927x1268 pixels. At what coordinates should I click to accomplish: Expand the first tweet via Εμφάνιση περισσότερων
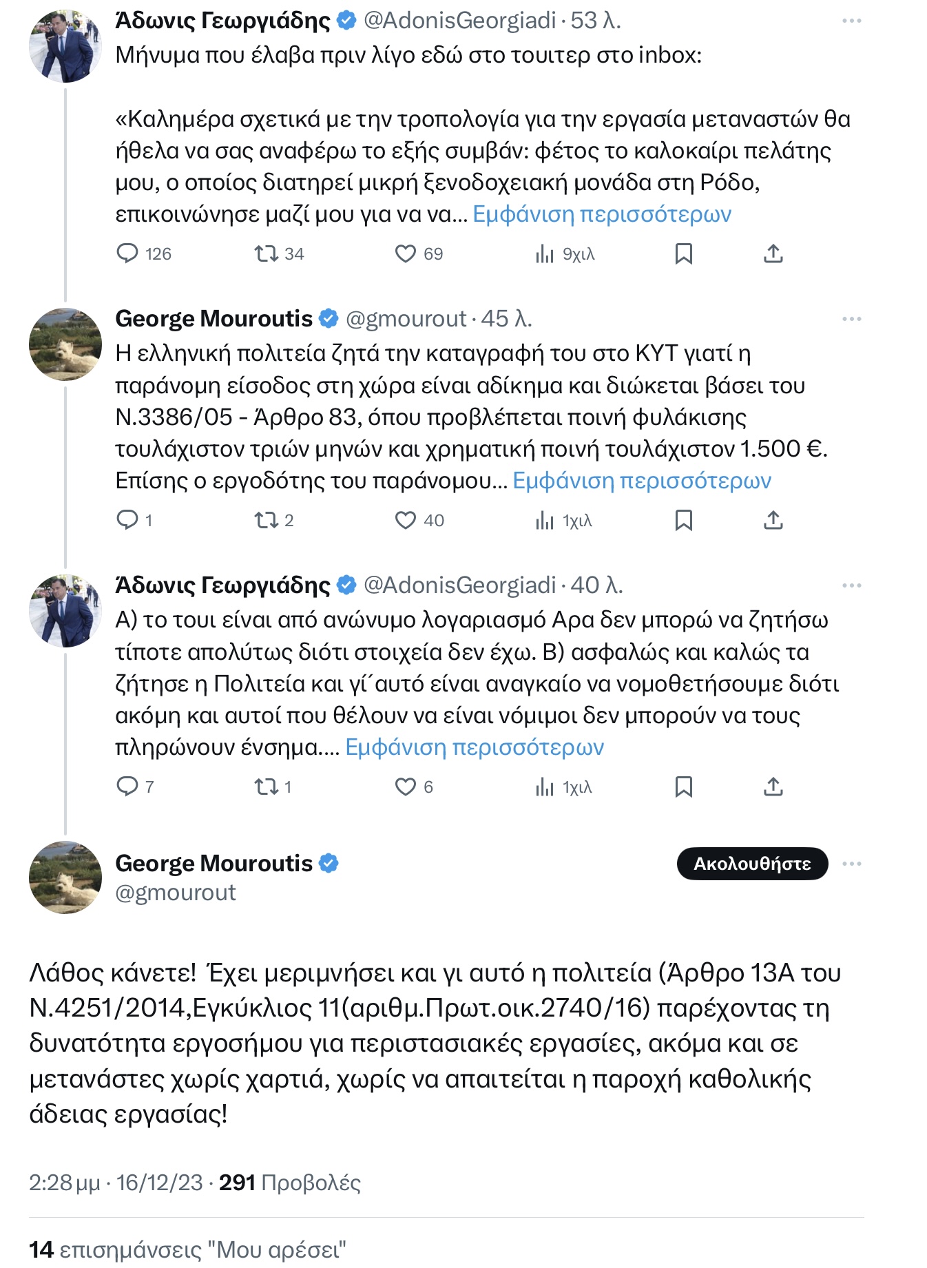pos(602,216)
